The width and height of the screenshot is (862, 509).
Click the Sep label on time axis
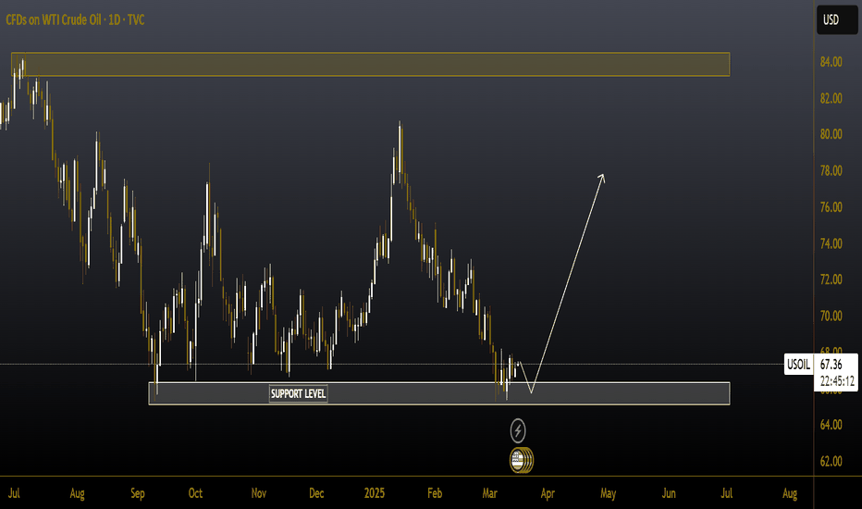click(x=138, y=493)
